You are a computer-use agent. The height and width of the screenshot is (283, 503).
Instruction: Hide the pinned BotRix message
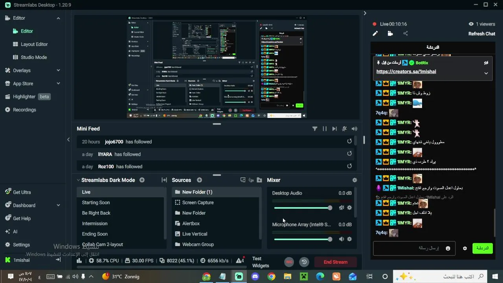click(x=486, y=63)
